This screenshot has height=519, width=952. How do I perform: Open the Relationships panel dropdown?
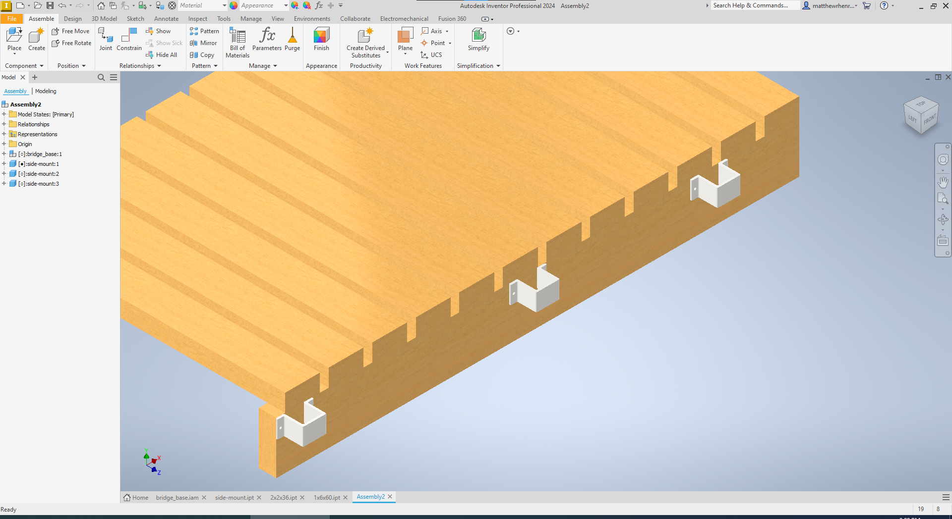point(140,66)
